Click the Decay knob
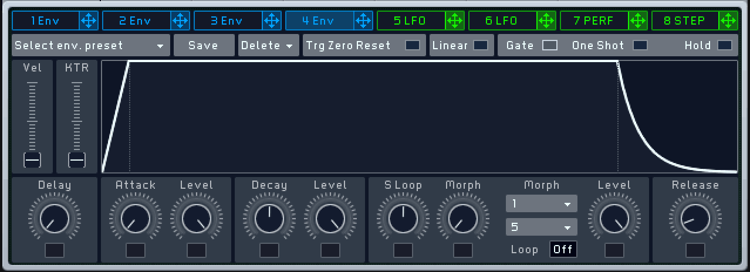750x272 pixels. [269, 219]
